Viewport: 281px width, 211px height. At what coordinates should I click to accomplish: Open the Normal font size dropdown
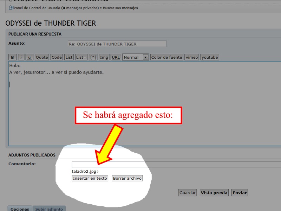[x=136, y=57]
